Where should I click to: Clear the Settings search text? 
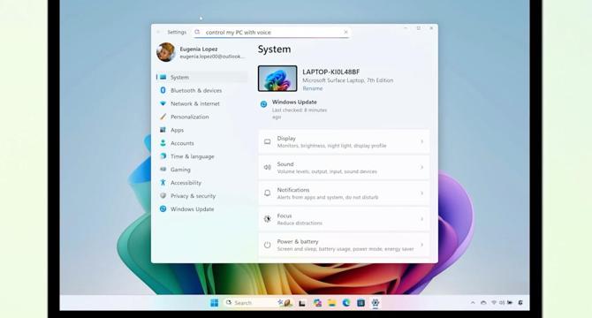pos(345,33)
